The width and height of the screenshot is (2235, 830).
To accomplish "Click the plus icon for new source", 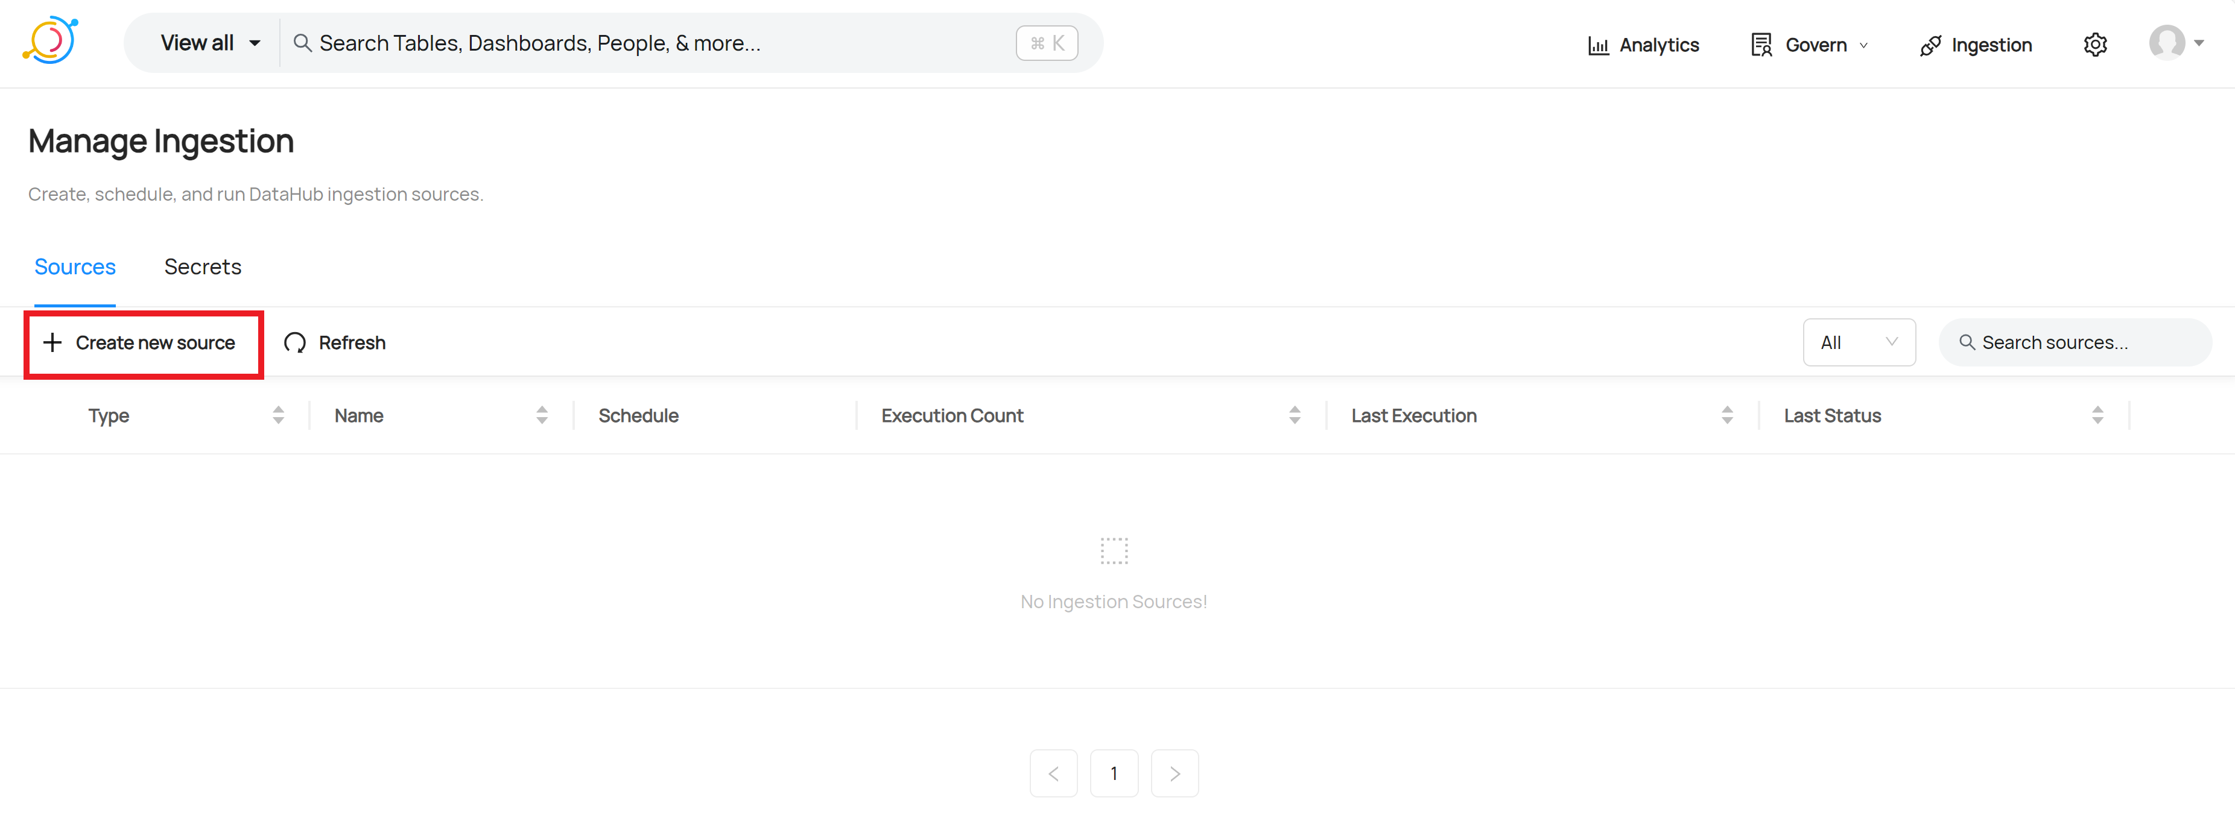I will pyautogui.click(x=52, y=342).
